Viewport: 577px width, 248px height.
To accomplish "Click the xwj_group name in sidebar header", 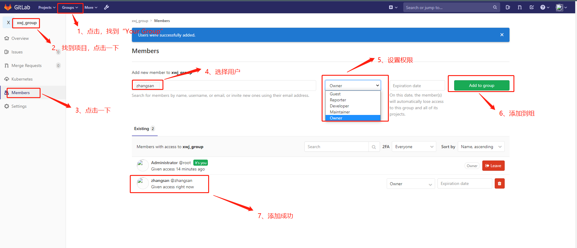I will (27, 23).
